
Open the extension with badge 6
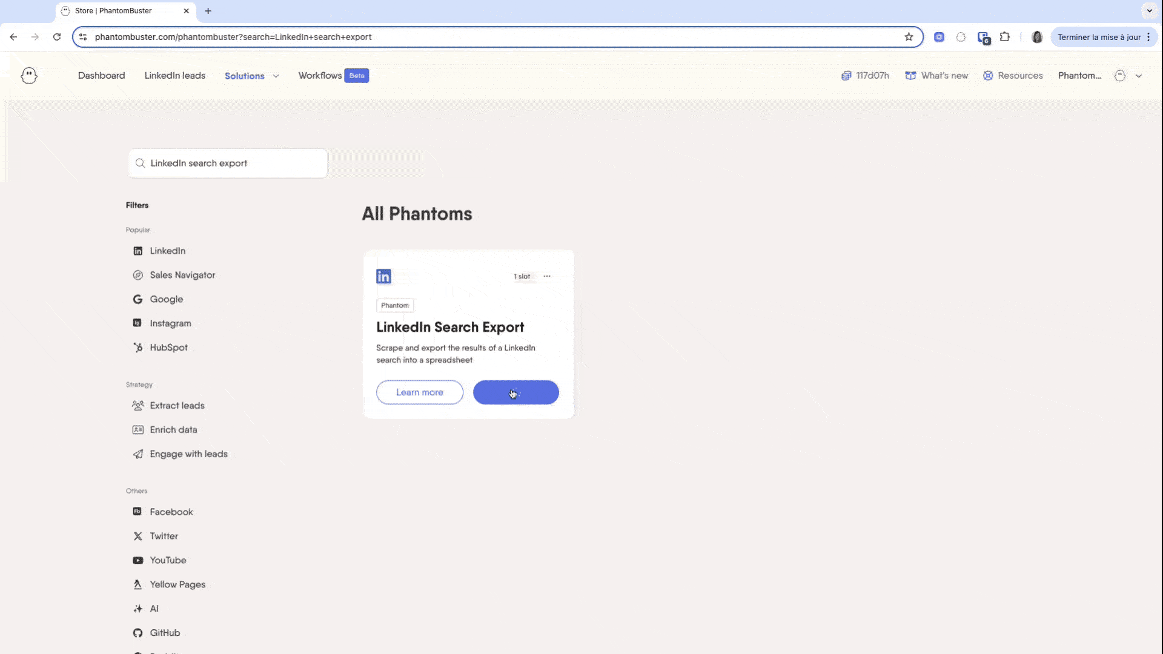coord(984,38)
